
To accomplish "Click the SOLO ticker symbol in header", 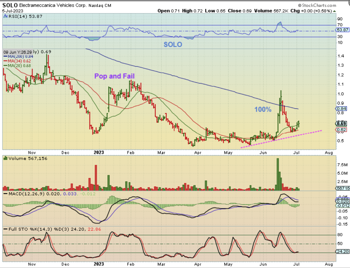I will tap(10, 5).
